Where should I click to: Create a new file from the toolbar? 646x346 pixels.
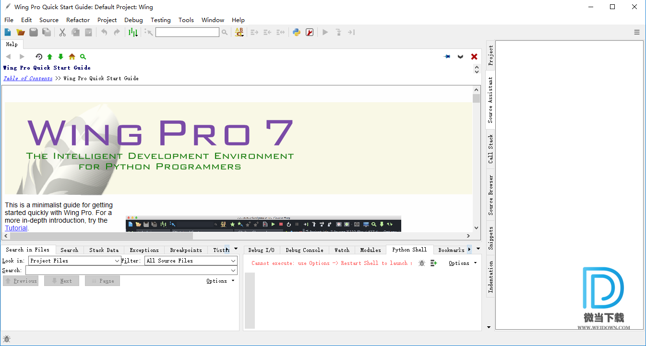pos(8,32)
